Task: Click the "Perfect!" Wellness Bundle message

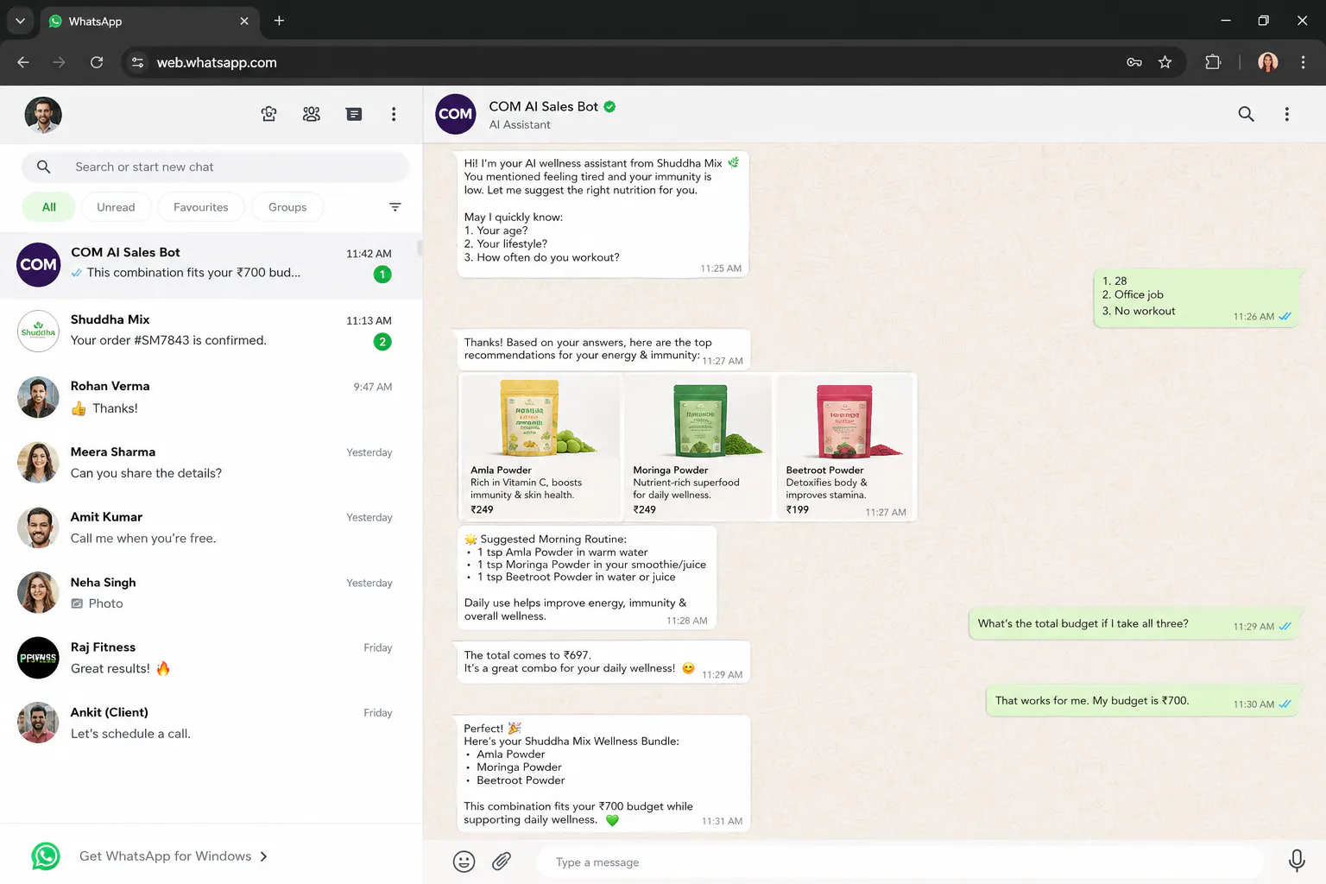Action: pyautogui.click(x=603, y=773)
